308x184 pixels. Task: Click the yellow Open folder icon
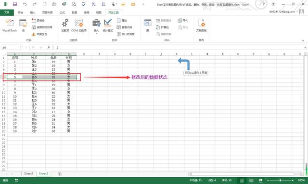pos(123,4)
